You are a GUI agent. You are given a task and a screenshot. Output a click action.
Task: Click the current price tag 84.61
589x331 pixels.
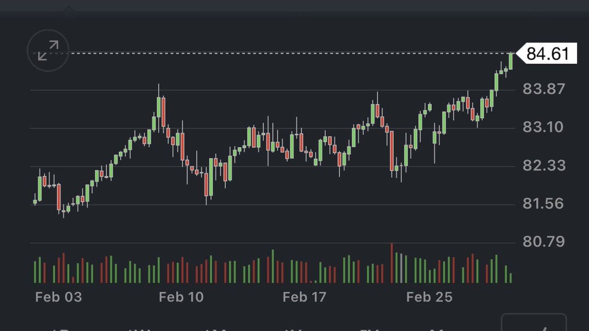(x=546, y=53)
